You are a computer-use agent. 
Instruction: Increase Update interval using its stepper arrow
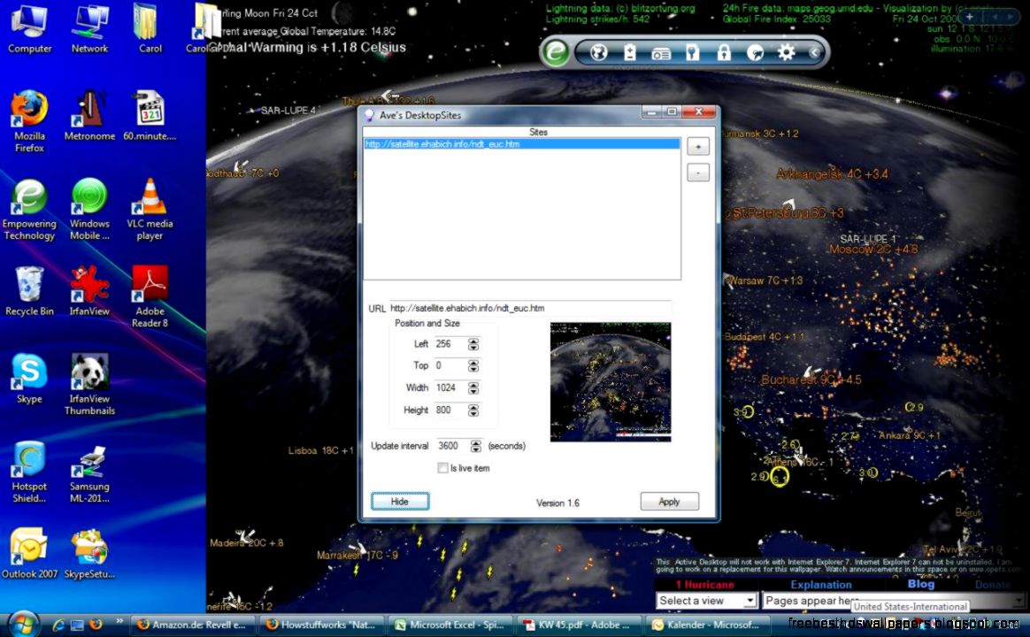[x=474, y=442]
